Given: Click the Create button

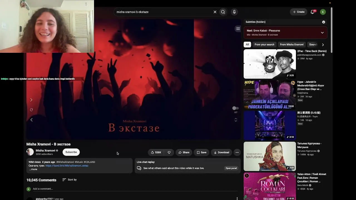Looking at the screenshot, I should [299, 12].
